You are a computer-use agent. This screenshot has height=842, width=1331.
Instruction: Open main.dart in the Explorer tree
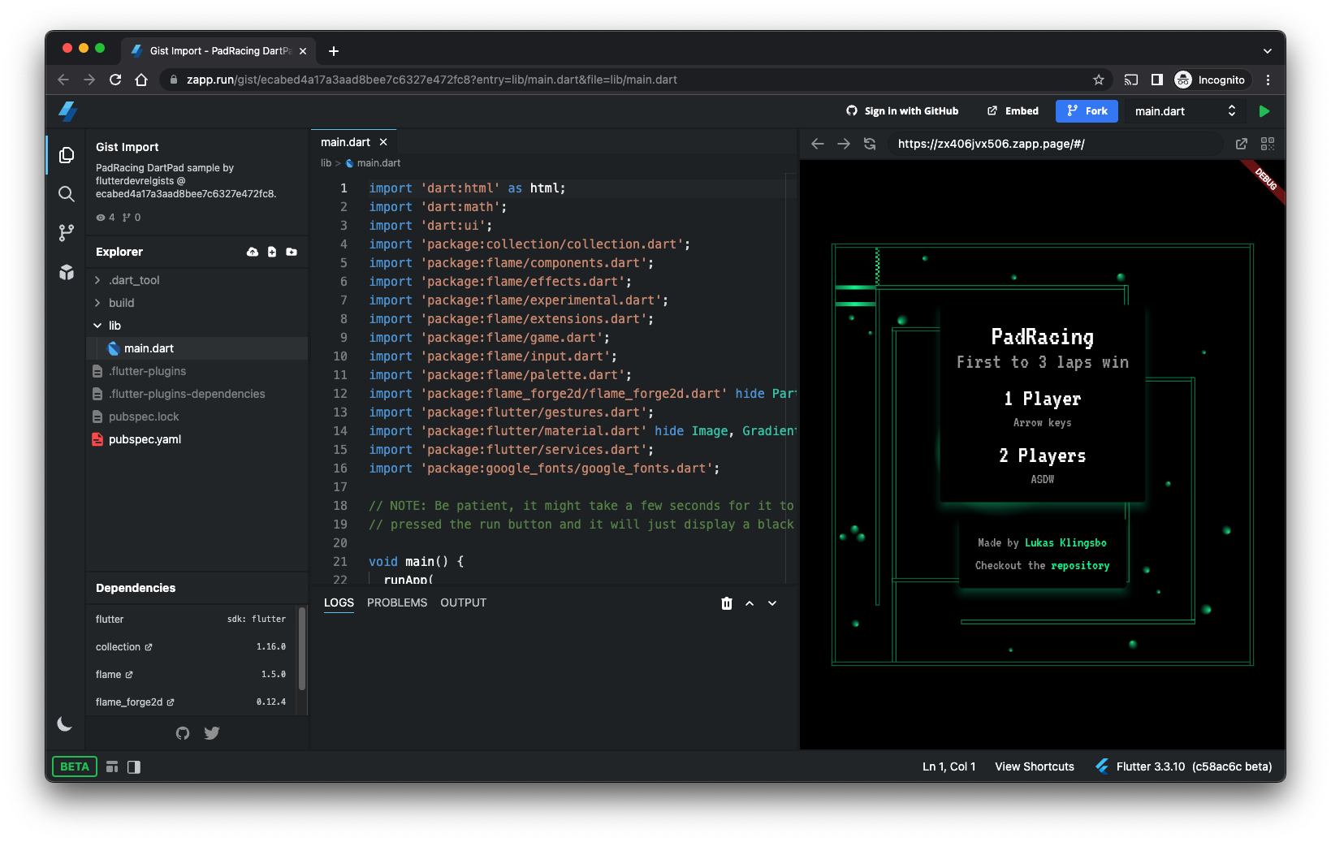pyautogui.click(x=197, y=348)
